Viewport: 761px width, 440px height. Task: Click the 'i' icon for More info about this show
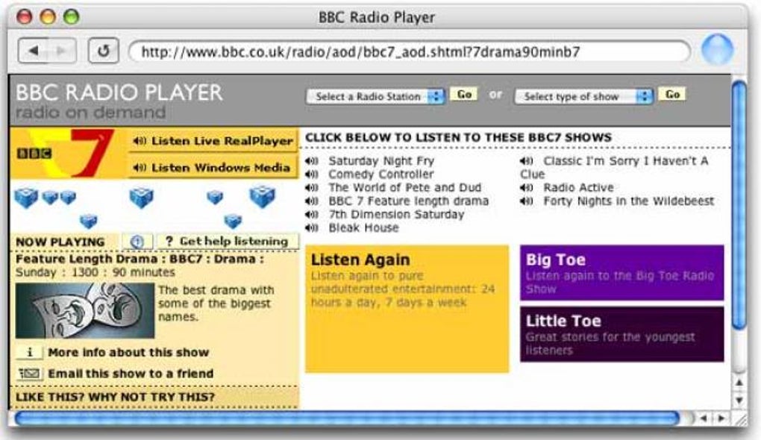click(30, 352)
